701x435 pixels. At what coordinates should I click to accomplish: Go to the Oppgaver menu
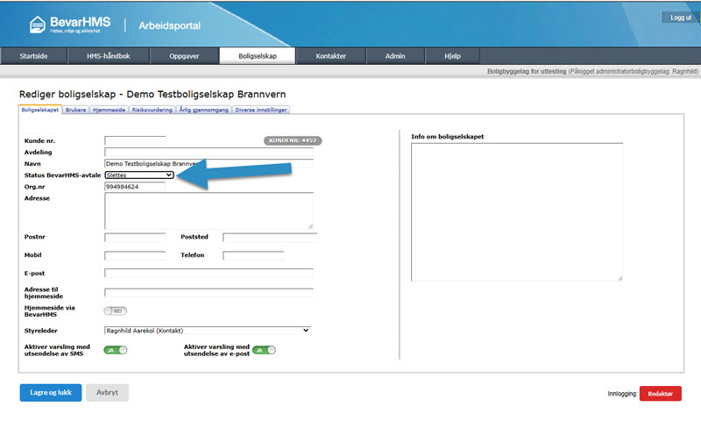pos(182,56)
